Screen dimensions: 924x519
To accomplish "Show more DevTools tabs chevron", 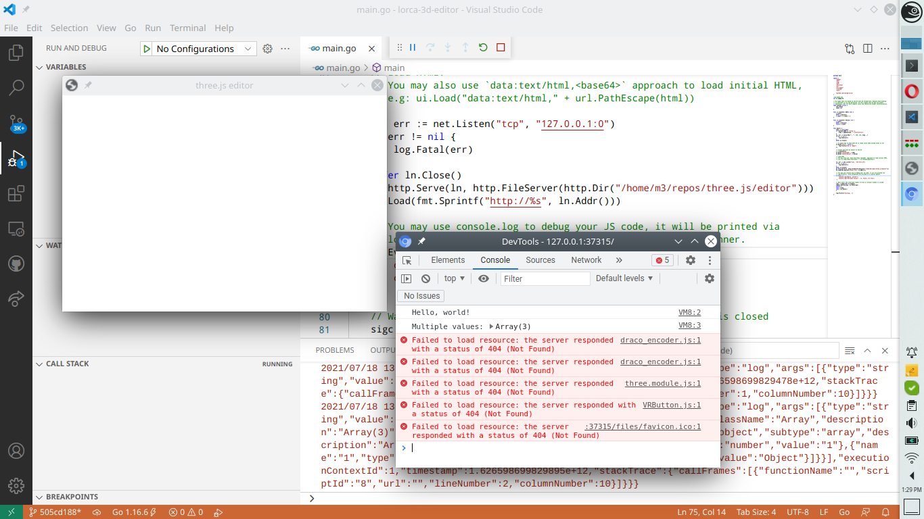I will click(x=619, y=260).
